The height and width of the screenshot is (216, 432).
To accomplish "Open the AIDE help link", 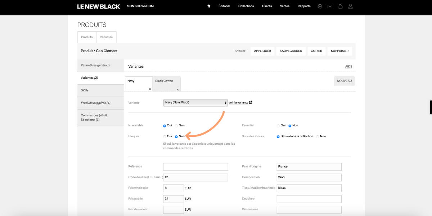I will coord(348,67).
